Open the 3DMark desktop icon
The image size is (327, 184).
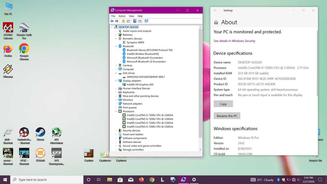pyautogui.click(x=40, y=155)
